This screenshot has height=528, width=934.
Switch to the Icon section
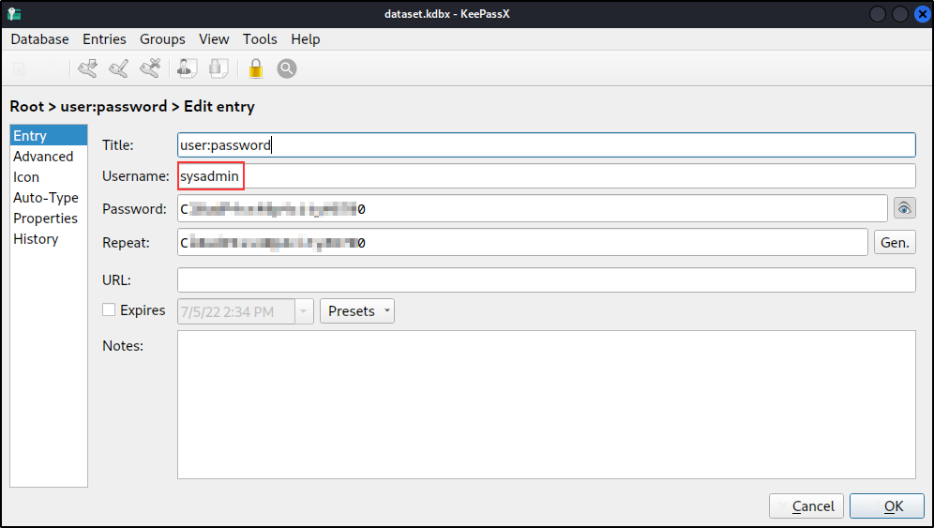[49, 177]
